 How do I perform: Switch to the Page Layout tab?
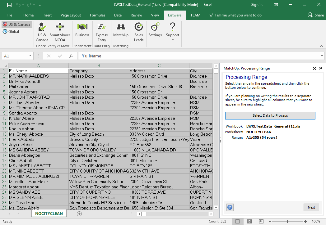point(71,15)
